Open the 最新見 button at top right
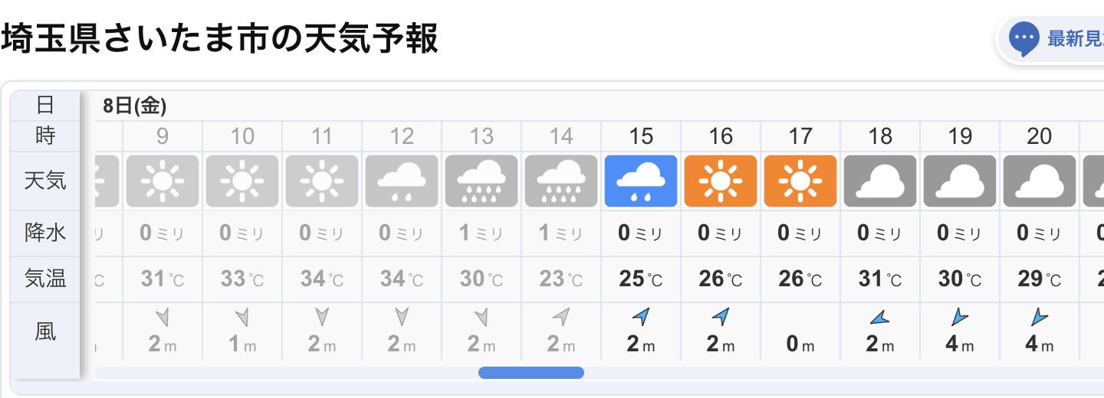This screenshot has height=398, width=1104. pyautogui.click(x=1050, y=39)
